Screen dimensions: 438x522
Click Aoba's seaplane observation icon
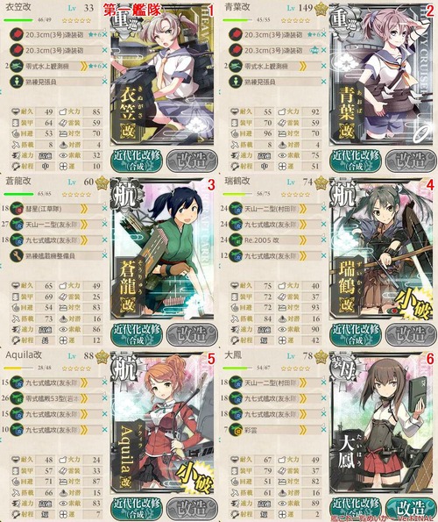[236, 66]
